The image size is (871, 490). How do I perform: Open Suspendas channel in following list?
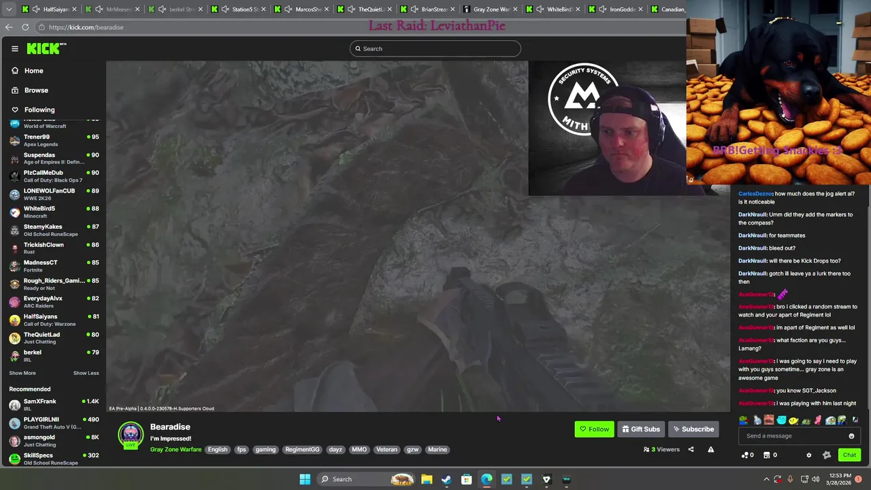click(54, 158)
